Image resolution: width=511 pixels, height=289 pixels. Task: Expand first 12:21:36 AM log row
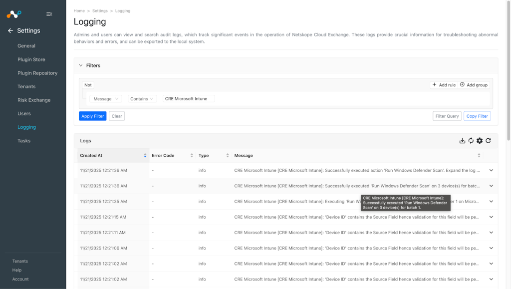click(491, 170)
